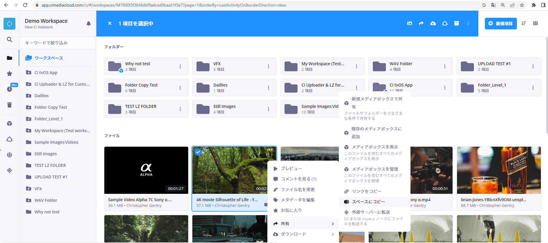548x243 pixels.
Task: Open the trash bin icon in left rail
Action: click(9, 105)
